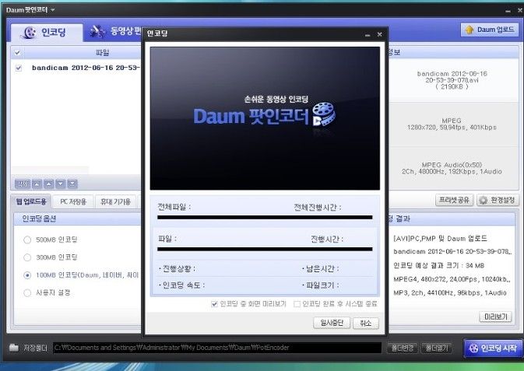The height and width of the screenshot is (371, 524).
Task: Open the Daum 팟인코더 title dropdown arrow
Action: click(x=53, y=10)
